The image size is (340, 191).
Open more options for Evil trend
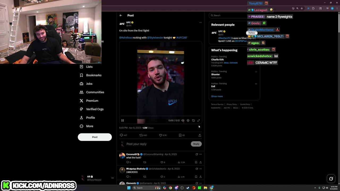[x=256, y=84]
